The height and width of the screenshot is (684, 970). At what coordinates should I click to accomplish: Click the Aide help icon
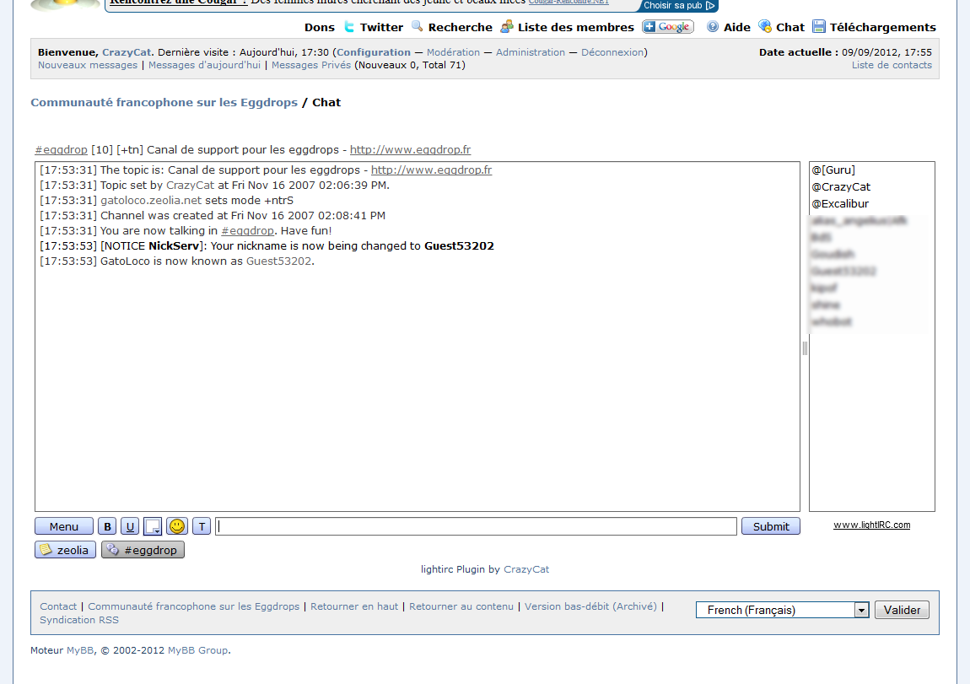click(x=713, y=27)
